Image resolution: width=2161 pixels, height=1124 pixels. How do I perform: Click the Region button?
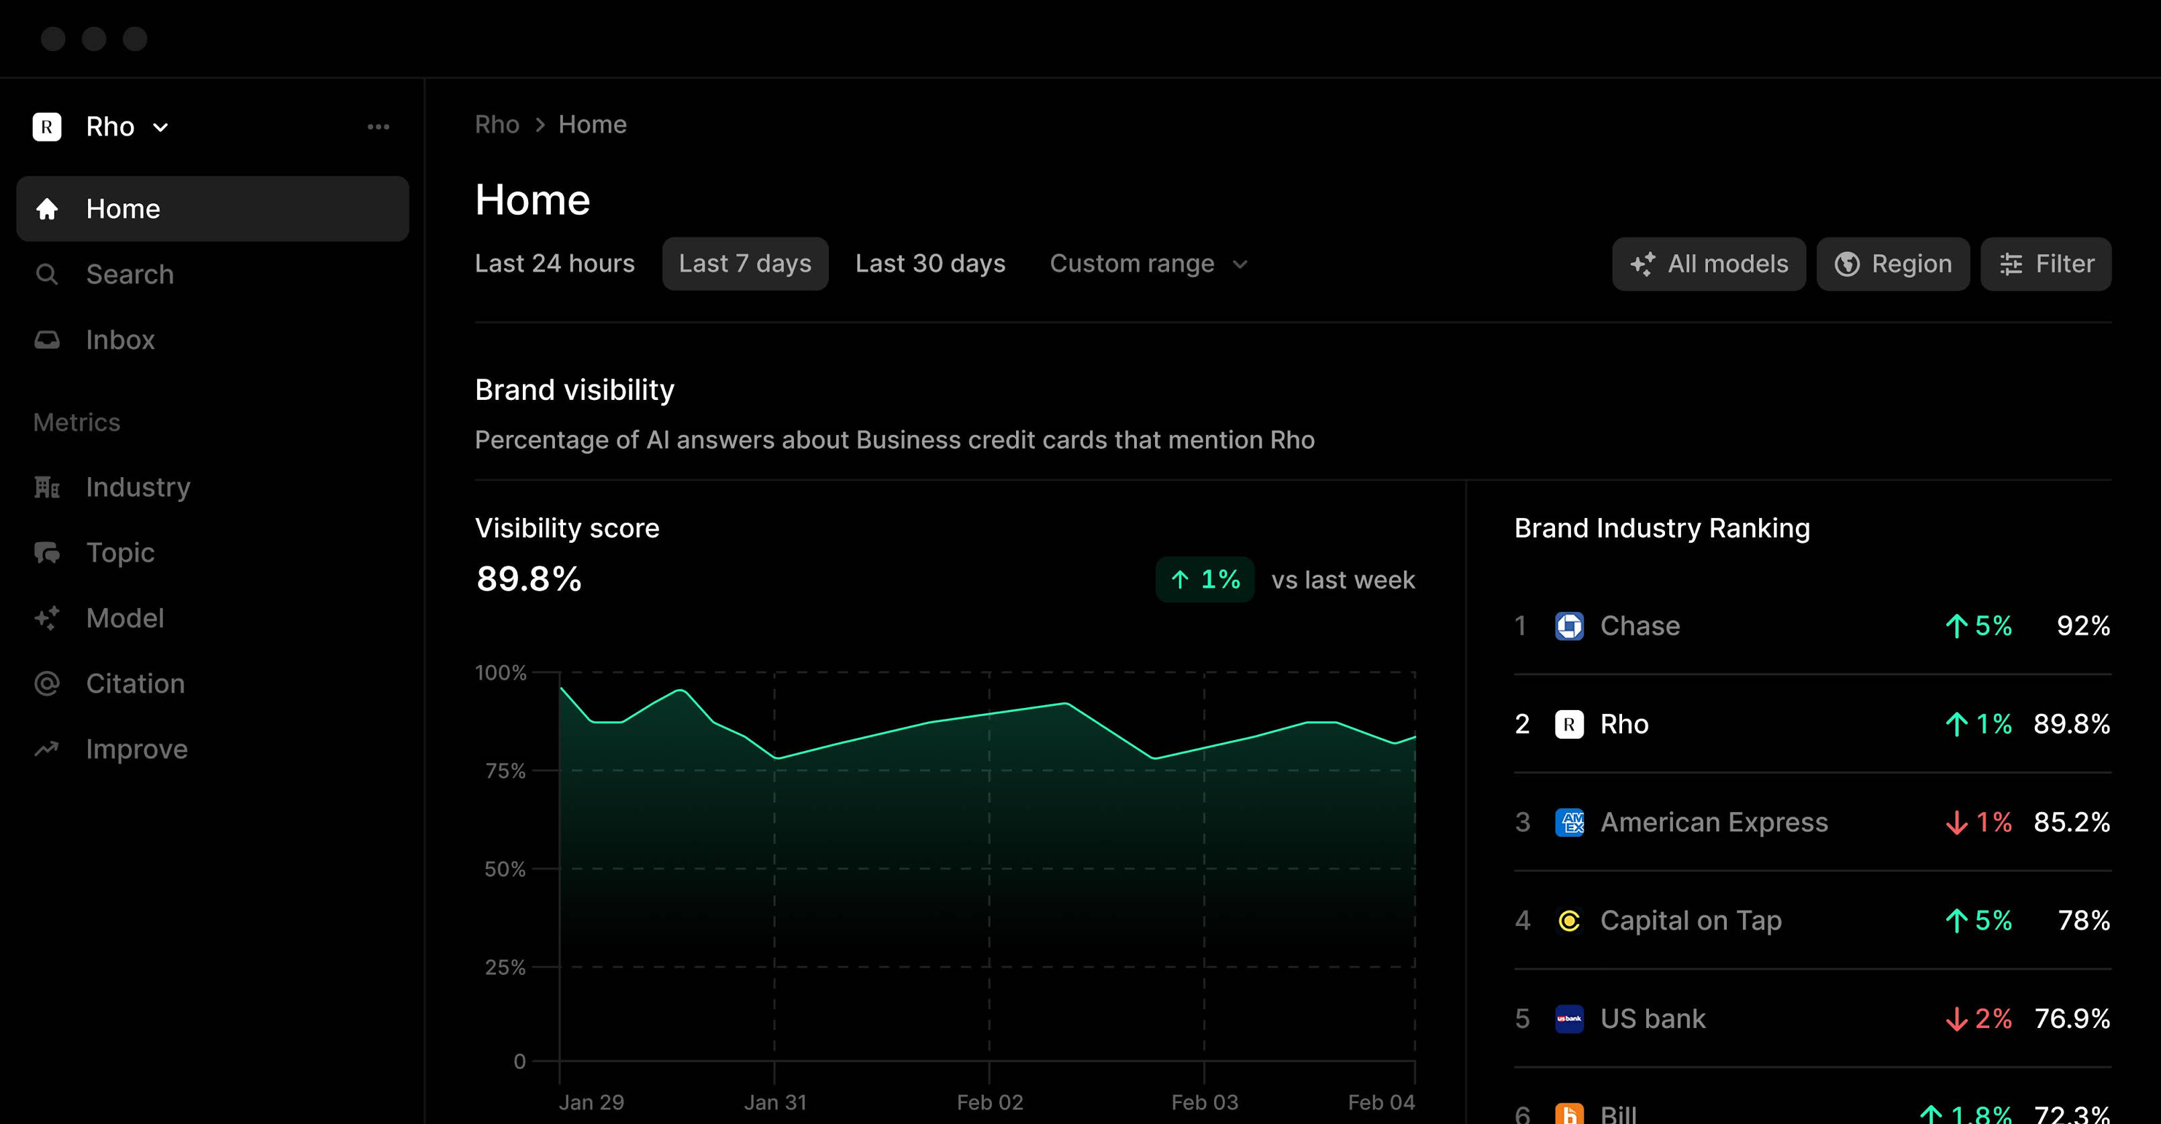point(1893,264)
